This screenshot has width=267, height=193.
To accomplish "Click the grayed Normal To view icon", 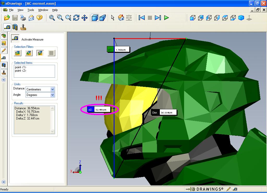I will pos(249,18).
